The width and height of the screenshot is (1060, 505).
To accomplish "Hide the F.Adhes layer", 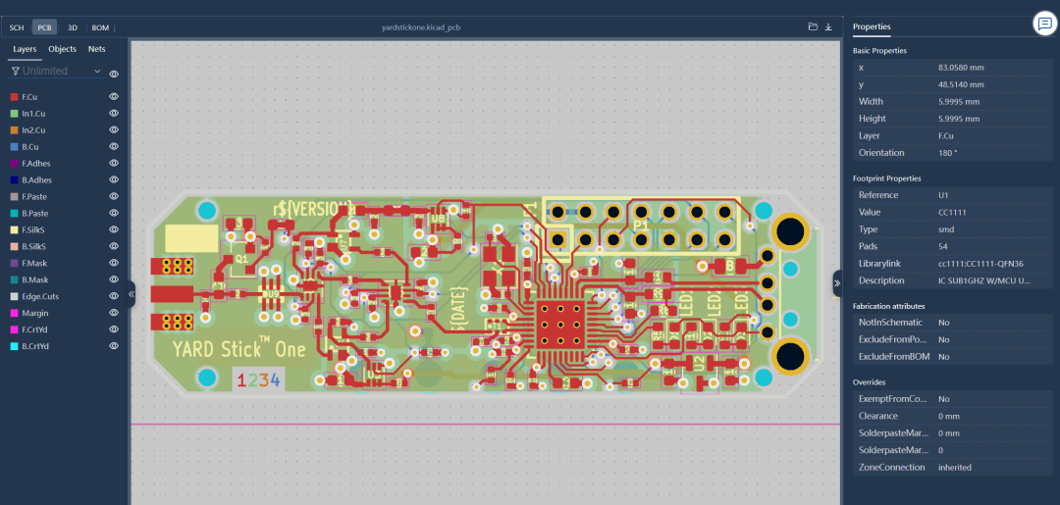I will point(114,163).
